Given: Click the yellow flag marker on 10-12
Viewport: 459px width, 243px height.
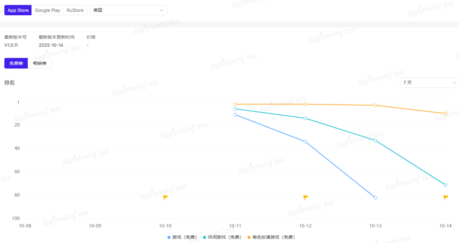Looking at the screenshot, I should tap(305, 198).
